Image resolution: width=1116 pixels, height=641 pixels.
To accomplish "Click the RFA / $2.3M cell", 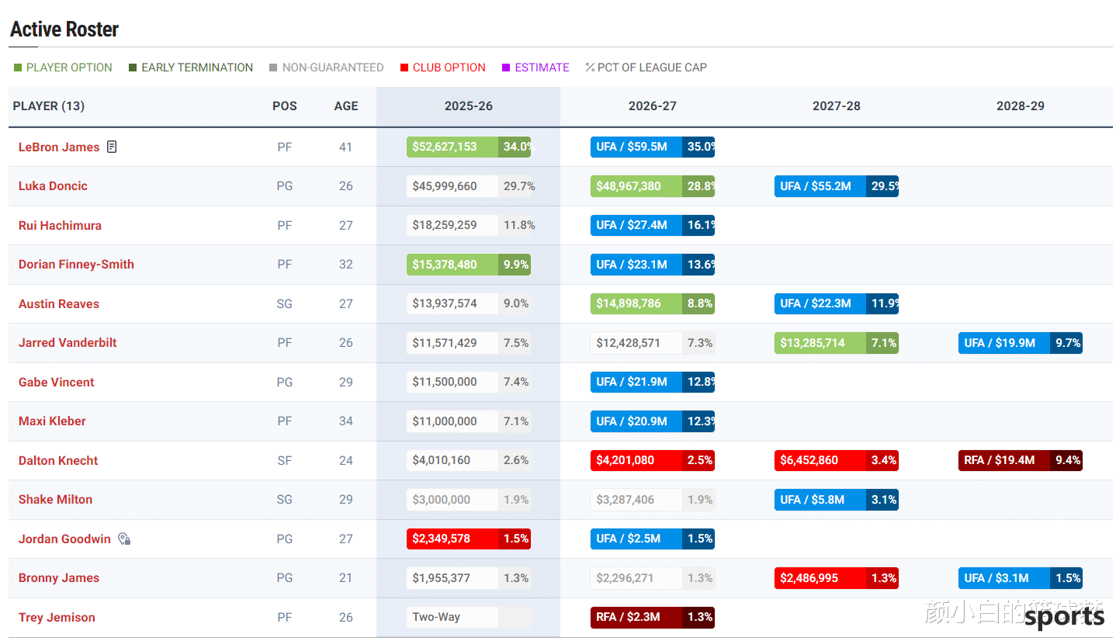I will coord(653,617).
